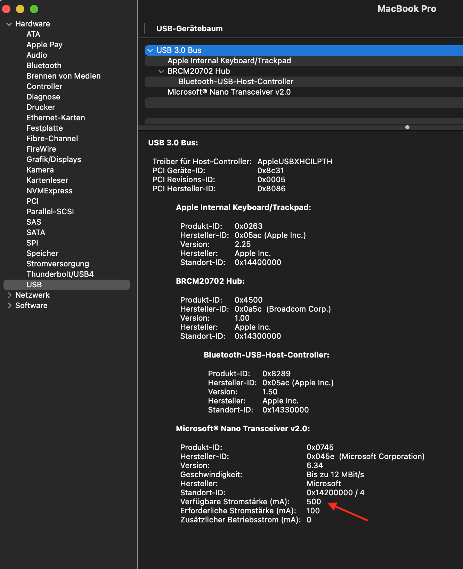This screenshot has width=463, height=569.
Task: Select the USB 3.0 Bus row
Action: click(x=304, y=50)
